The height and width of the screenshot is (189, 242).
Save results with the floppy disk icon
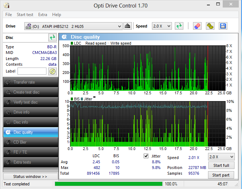coord(223,26)
